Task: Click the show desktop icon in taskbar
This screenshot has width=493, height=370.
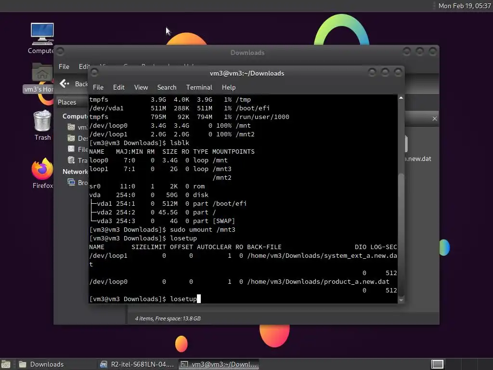Action: 6,364
